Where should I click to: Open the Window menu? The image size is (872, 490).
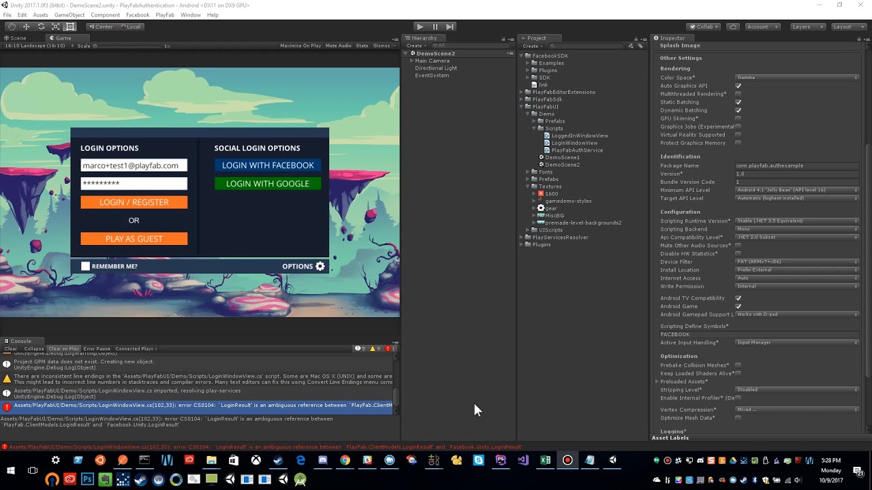[x=191, y=15]
